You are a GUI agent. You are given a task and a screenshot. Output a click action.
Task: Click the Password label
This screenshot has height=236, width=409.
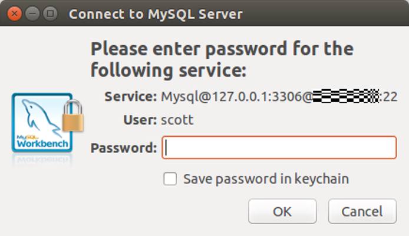[124, 148]
